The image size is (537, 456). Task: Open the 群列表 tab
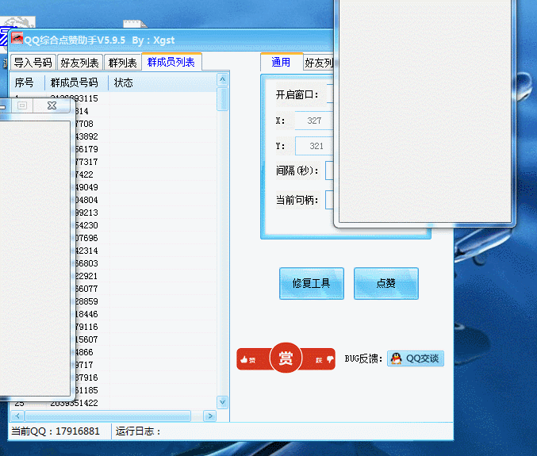123,63
